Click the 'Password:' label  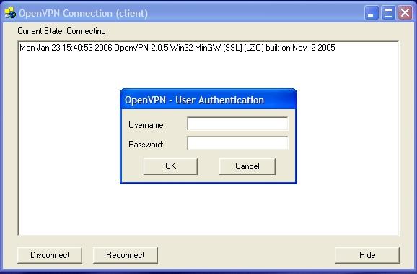click(x=146, y=145)
